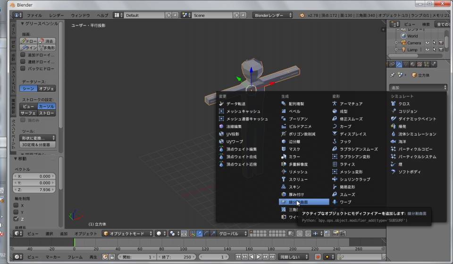Screen dimensions: 453x264
Task: Click the OpenGL render camera icon
Action: [336, 233]
